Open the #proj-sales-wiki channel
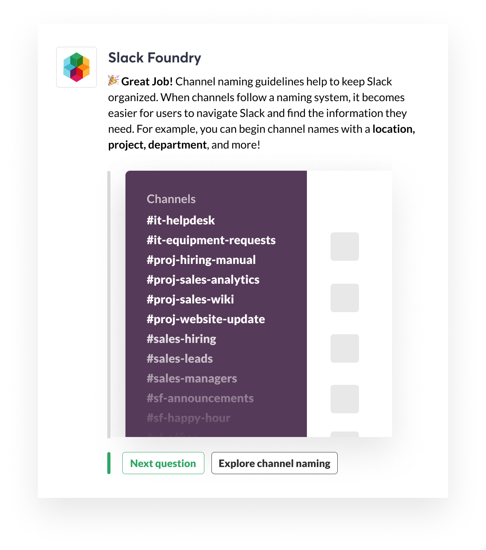Screen dimensions: 486x550 coord(190,299)
